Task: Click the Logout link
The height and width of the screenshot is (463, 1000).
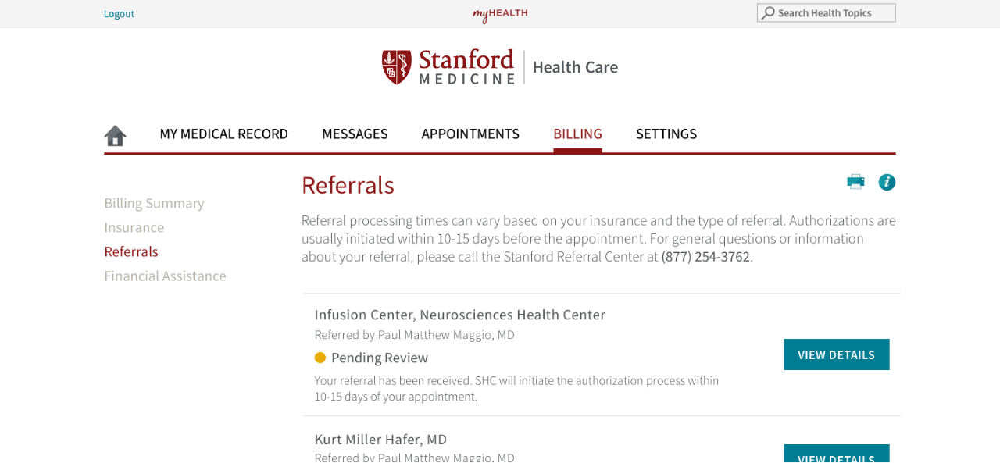Action: tap(119, 13)
